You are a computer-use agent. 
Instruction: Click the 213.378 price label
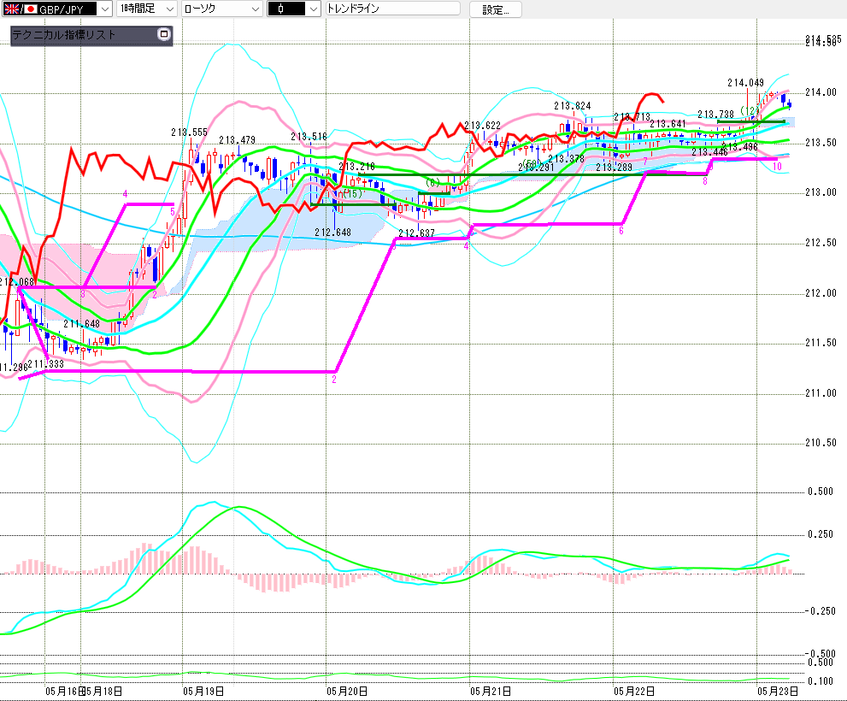coord(566,159)
